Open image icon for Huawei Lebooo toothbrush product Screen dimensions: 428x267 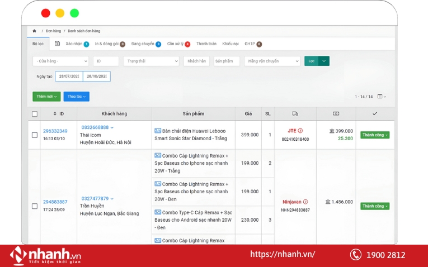pyautogui.click(x=158, y=131)
